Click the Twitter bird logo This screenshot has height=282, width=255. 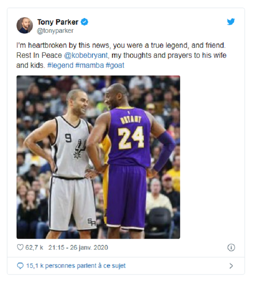(x=231, y=22)
